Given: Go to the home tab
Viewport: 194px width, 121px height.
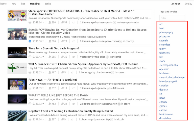Looking at the screenshot, I should [x=4, y=4].
